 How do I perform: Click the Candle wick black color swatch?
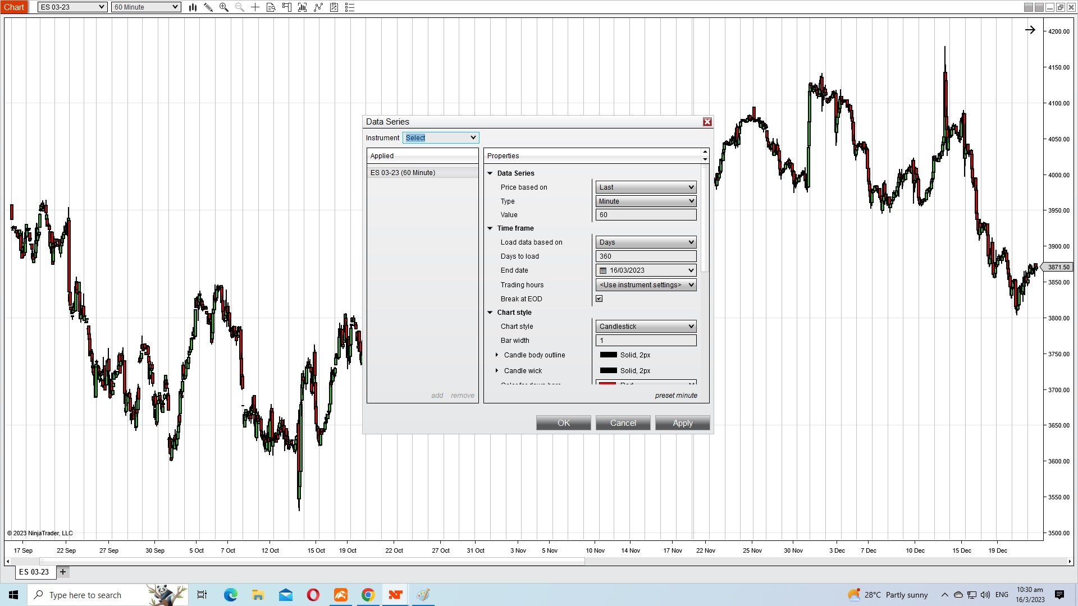(x=608, y=371)
